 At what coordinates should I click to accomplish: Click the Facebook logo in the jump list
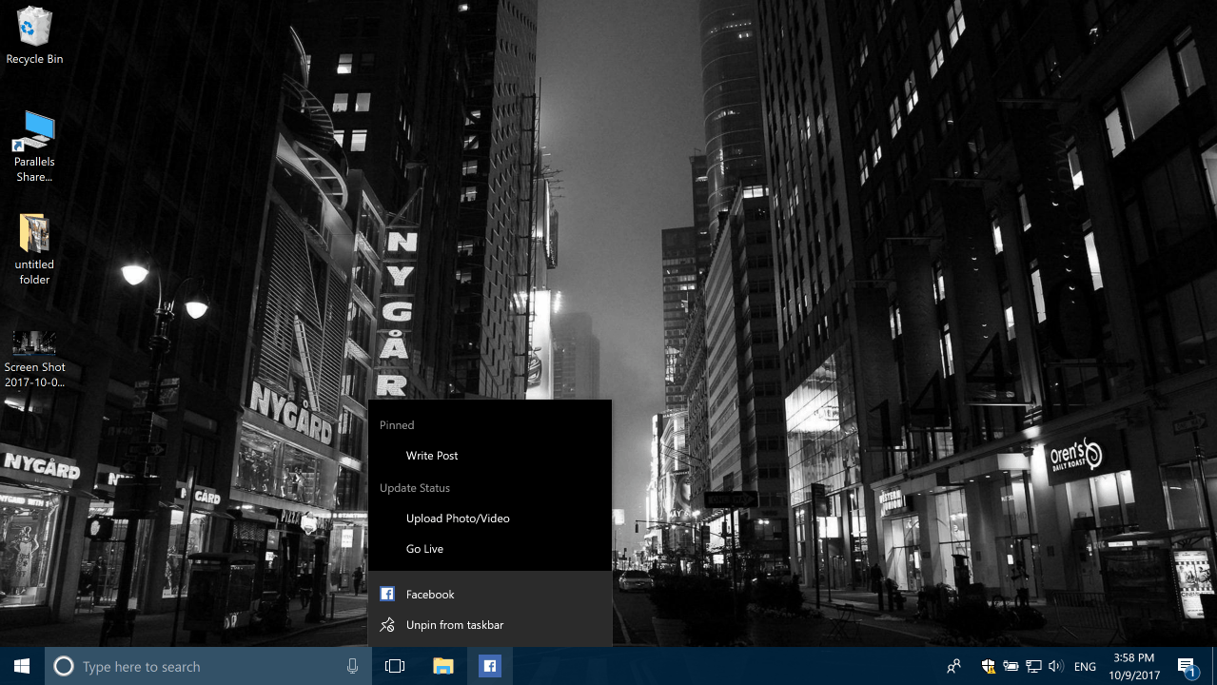(x=387, y=595)
